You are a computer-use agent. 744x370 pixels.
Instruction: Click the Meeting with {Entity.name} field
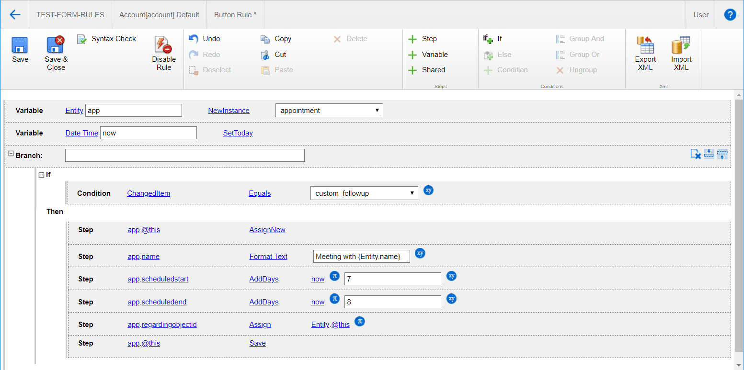[362, 257]
